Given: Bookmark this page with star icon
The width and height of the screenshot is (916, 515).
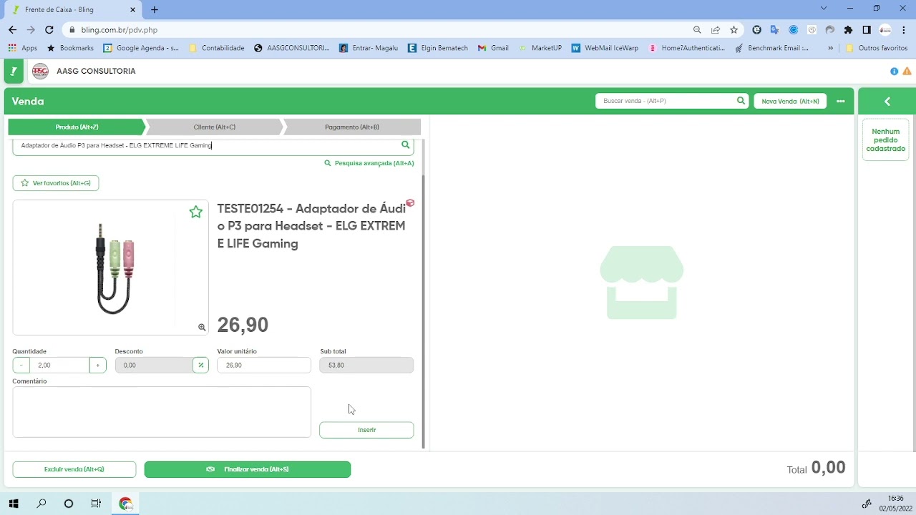Looking at the screenshot, I should pyautogui.click(x=734, y=30).
